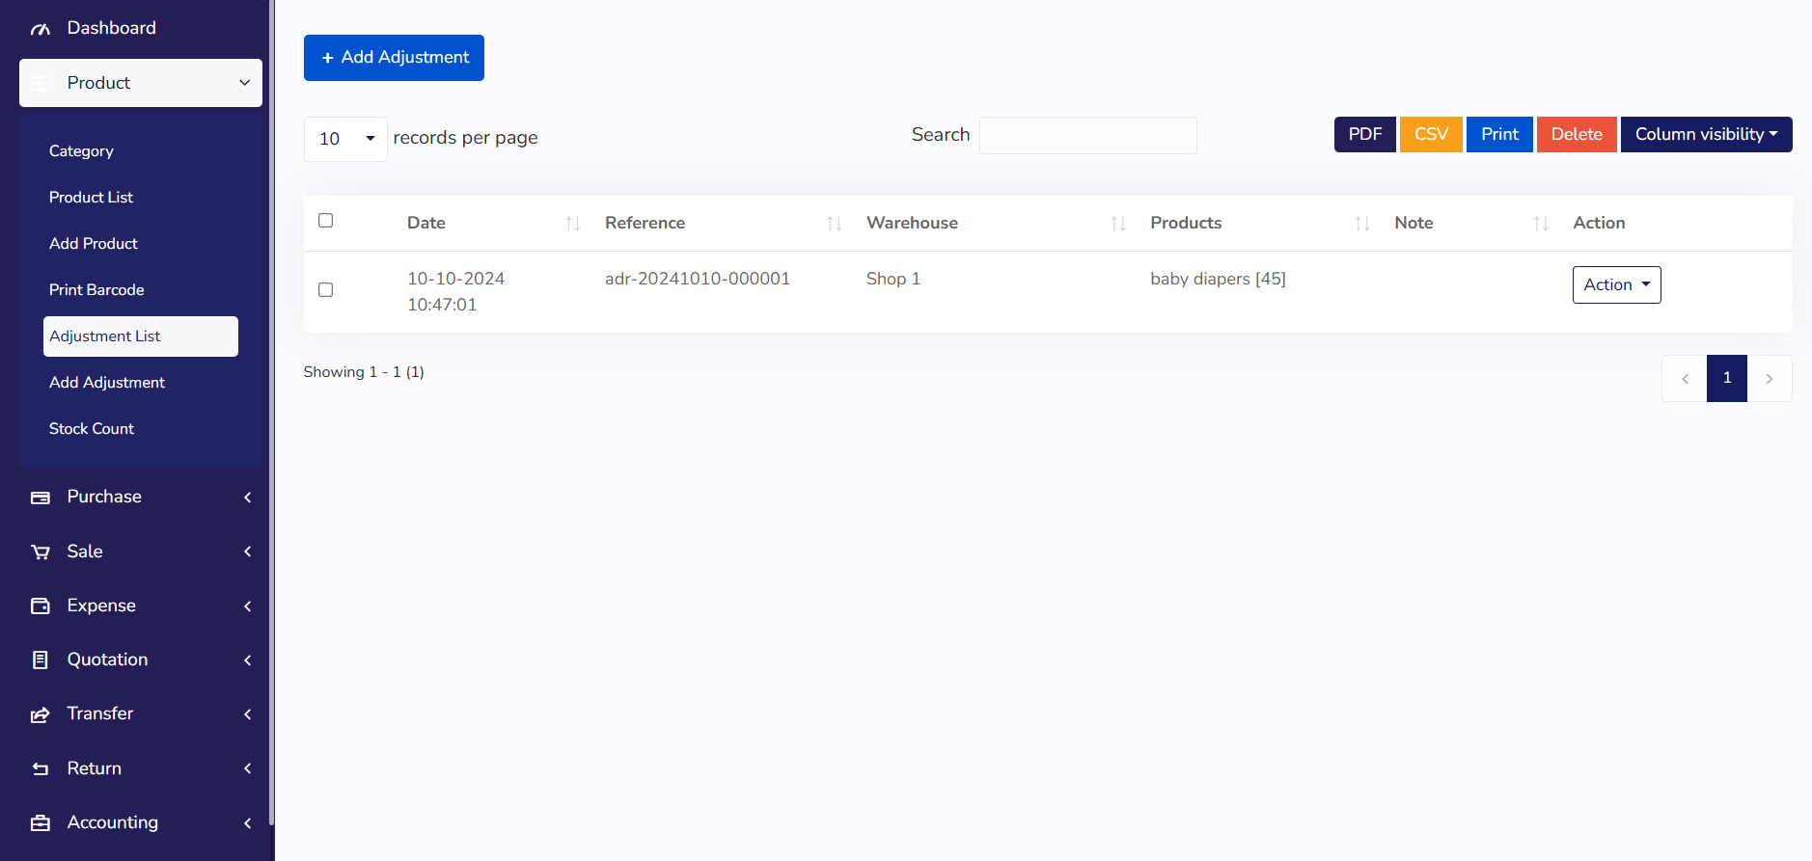Open Stock Count from the sidebar
The width and height of the screenshot is (1812, 861).
92,429
